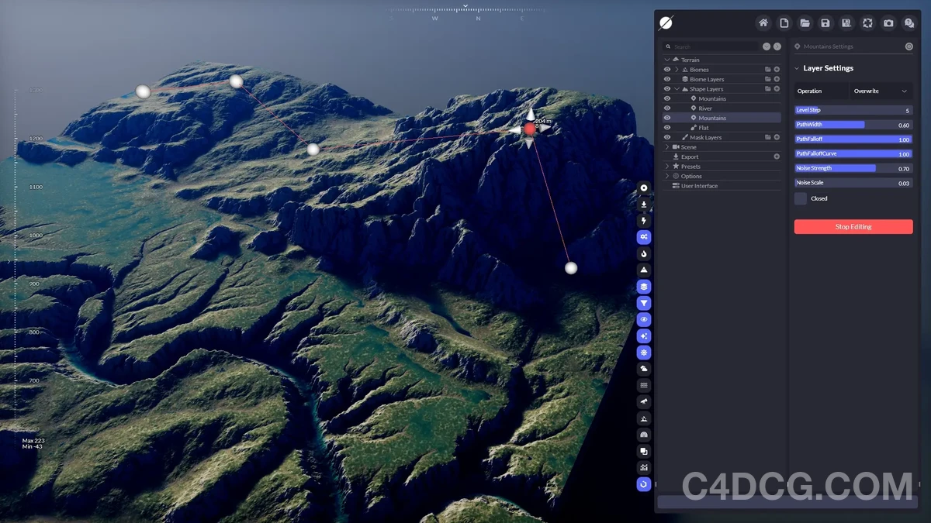
Task: Hide the River shape layer
Action: [667, 108]
